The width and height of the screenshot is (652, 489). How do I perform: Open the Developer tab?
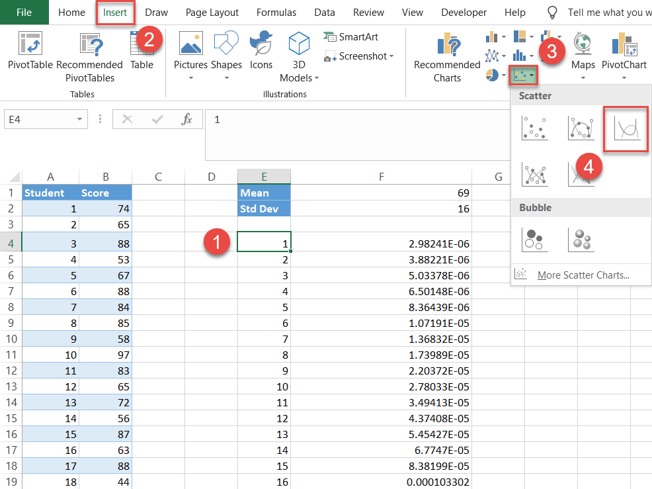click(464, 12)
